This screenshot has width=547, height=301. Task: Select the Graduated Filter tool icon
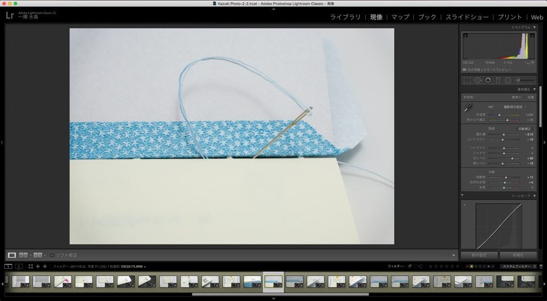pyautogui.click(x=498, y=81)
